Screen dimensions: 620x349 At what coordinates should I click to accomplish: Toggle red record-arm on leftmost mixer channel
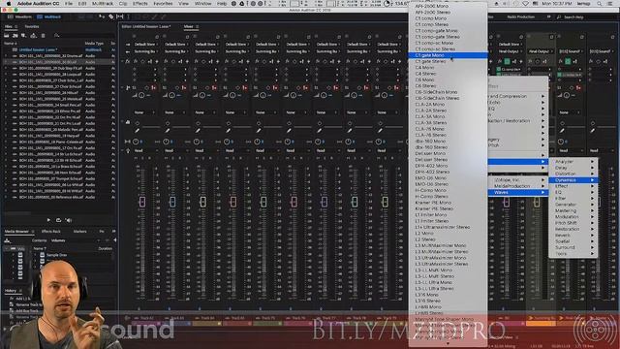[x=153, y=88]
